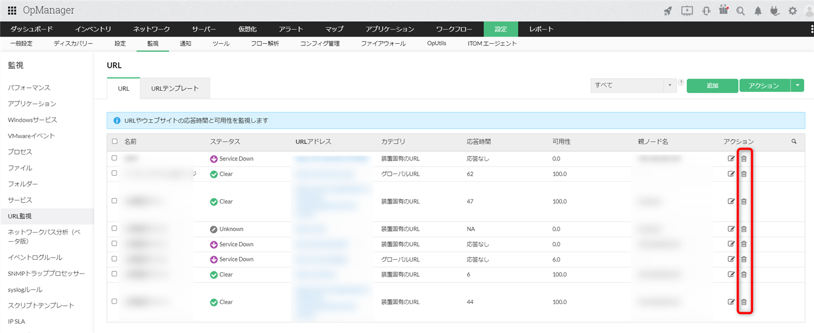The height and width of the screenshot is (333, 814).
Task: Sort by the 応答時間 column header
Action: point(479,142)
